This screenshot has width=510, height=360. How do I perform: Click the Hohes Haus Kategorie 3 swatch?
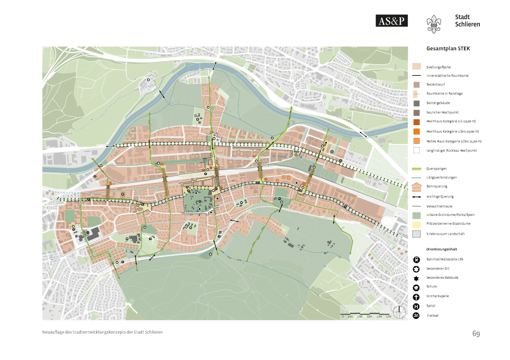(417, 141)
